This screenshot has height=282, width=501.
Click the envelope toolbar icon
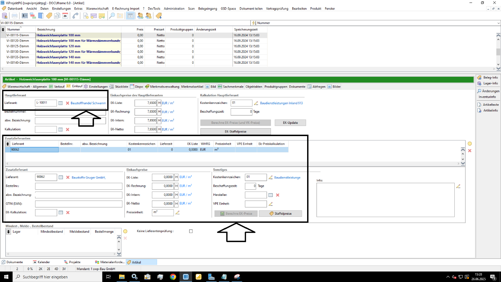[x=94, y=16]
